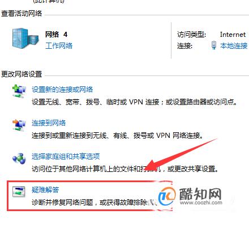
Task: Click the network building icon beside 网络 4
Action: (x=25, y=40)
